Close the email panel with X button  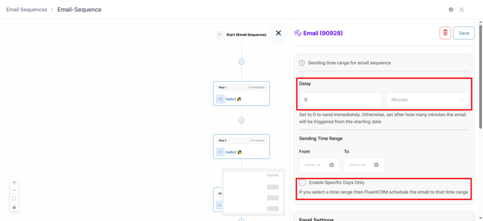[x=278, y=33]
